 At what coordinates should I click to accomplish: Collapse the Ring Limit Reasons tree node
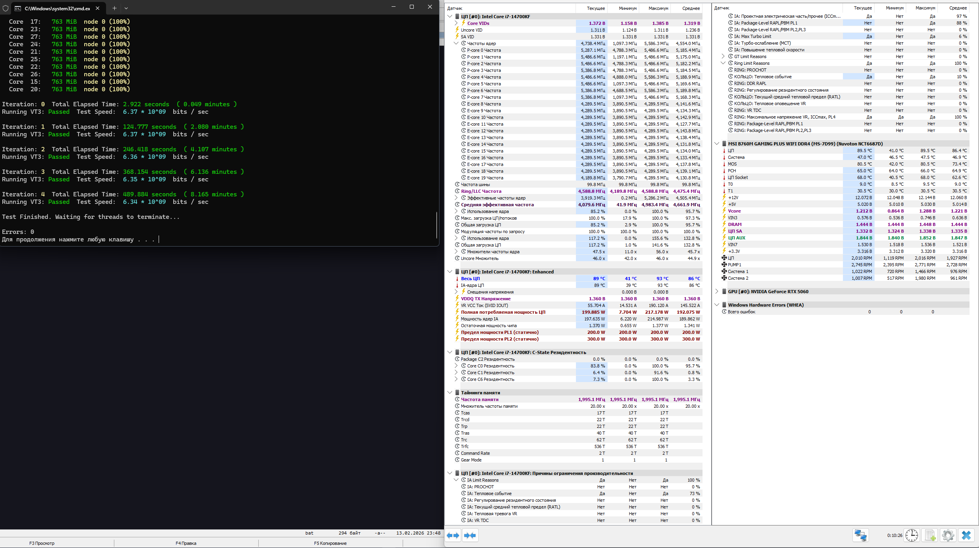point(723,63)
